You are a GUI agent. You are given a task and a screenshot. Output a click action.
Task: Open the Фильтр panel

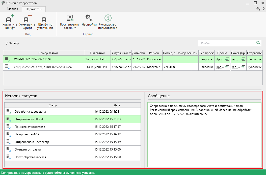point(12,43)
